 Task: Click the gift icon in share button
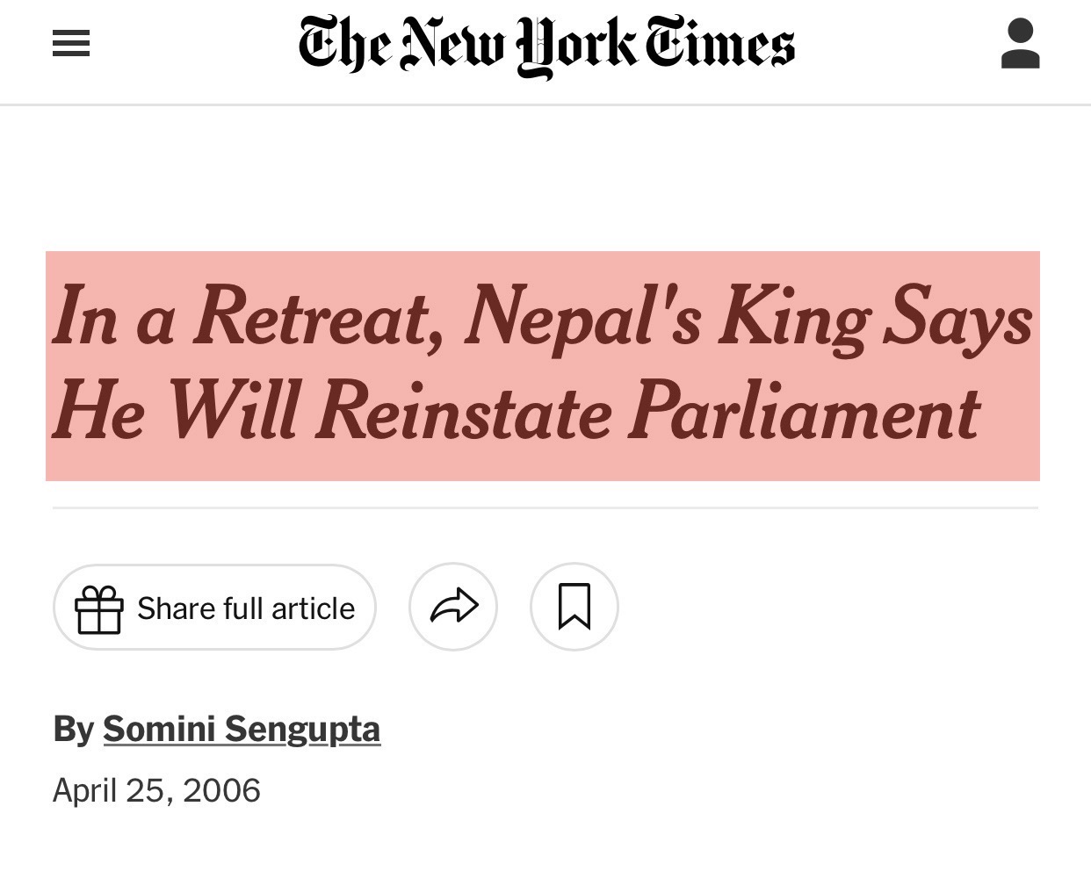(x=98, y=608)
